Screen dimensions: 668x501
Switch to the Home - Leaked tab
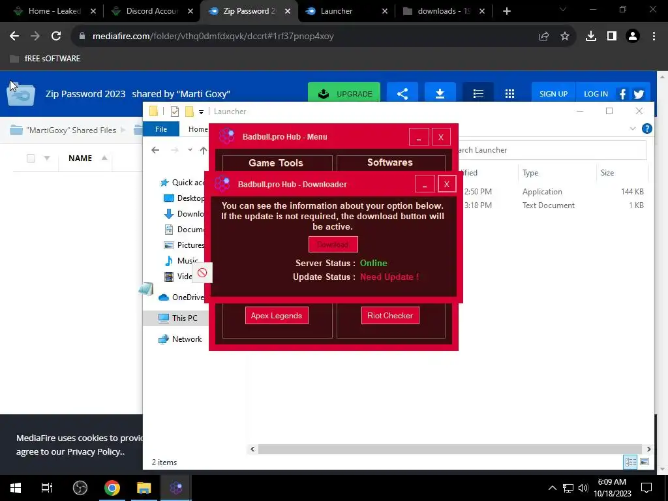[54, 11]
